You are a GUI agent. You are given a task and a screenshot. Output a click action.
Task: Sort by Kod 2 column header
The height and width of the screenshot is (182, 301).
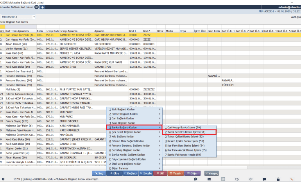(150, 31)
